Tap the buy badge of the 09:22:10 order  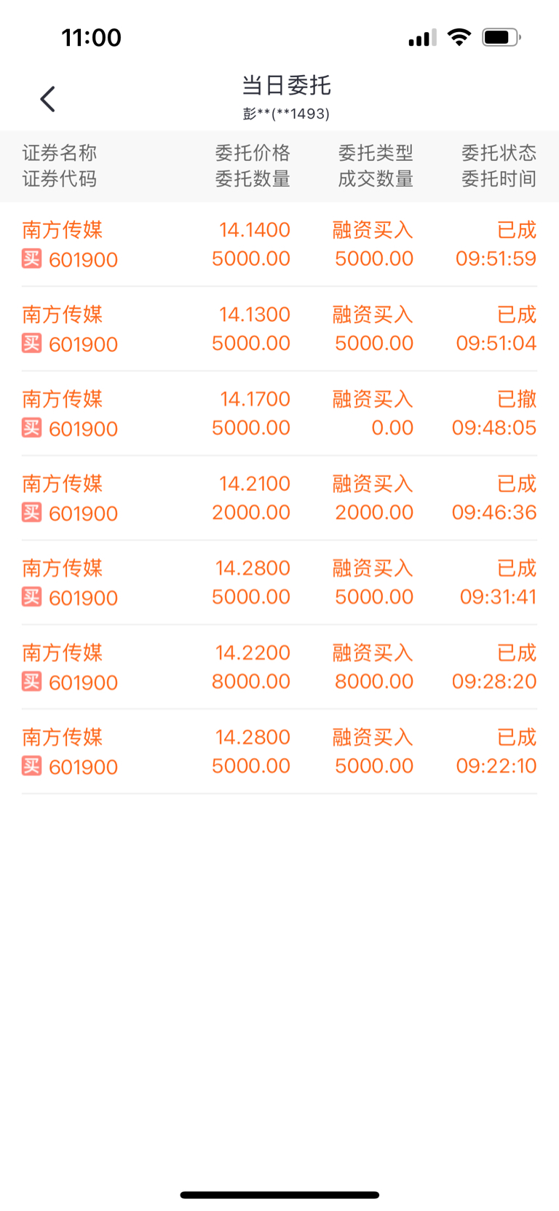pyautogui.click(x=31, y=765)
